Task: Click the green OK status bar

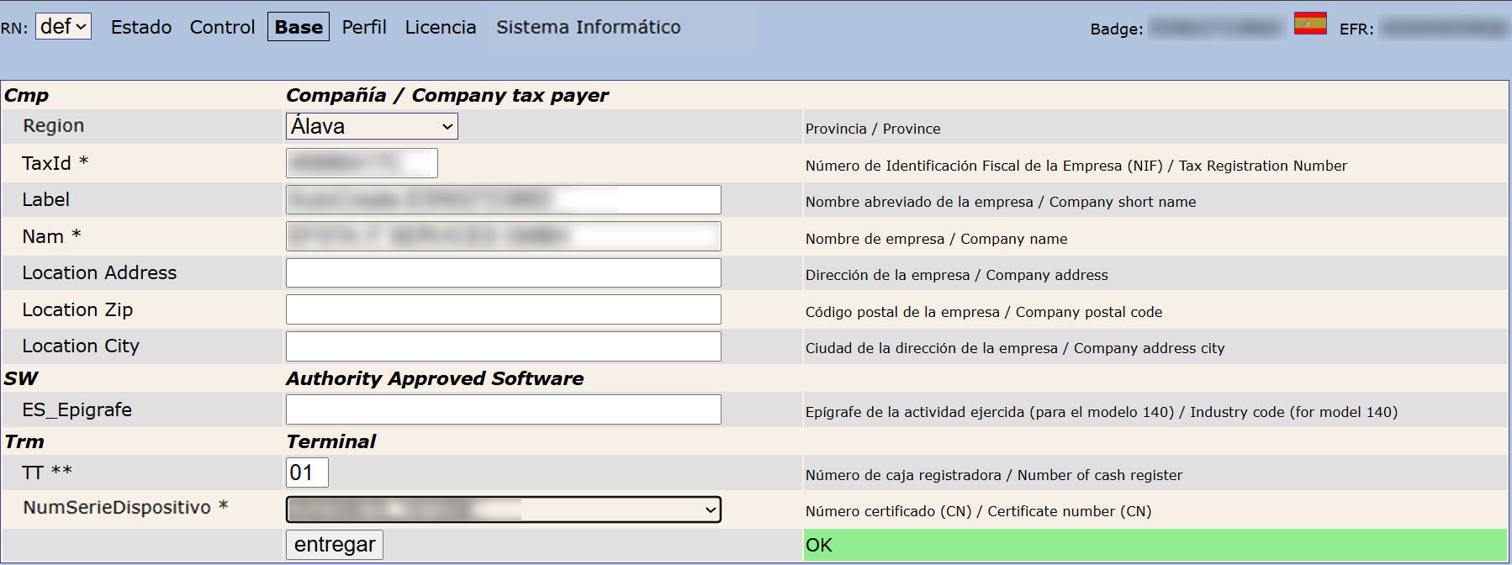Action: (x=1155, y=545)
